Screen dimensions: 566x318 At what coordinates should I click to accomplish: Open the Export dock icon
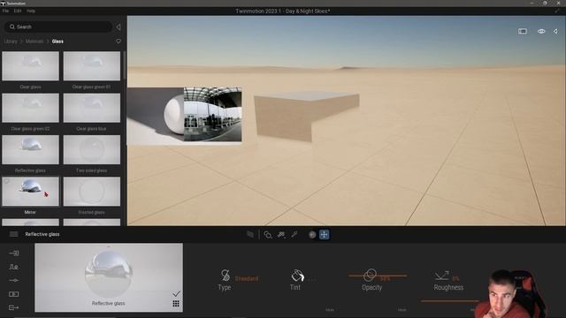pyautogui.click(x=14, y=307)
